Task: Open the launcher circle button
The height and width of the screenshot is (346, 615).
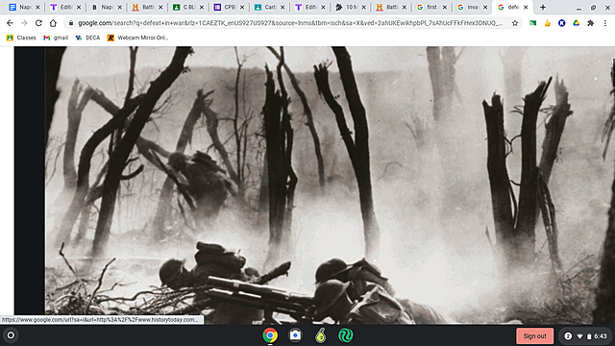Action: point(11,335)
